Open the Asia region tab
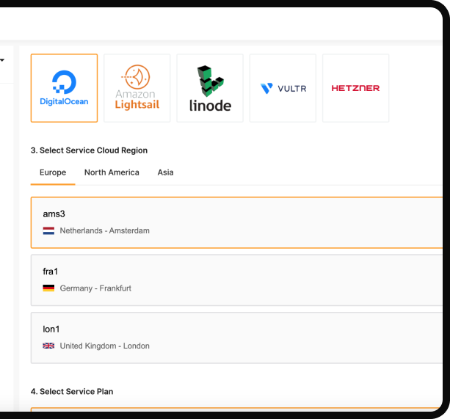 click(x=165, y=172)
